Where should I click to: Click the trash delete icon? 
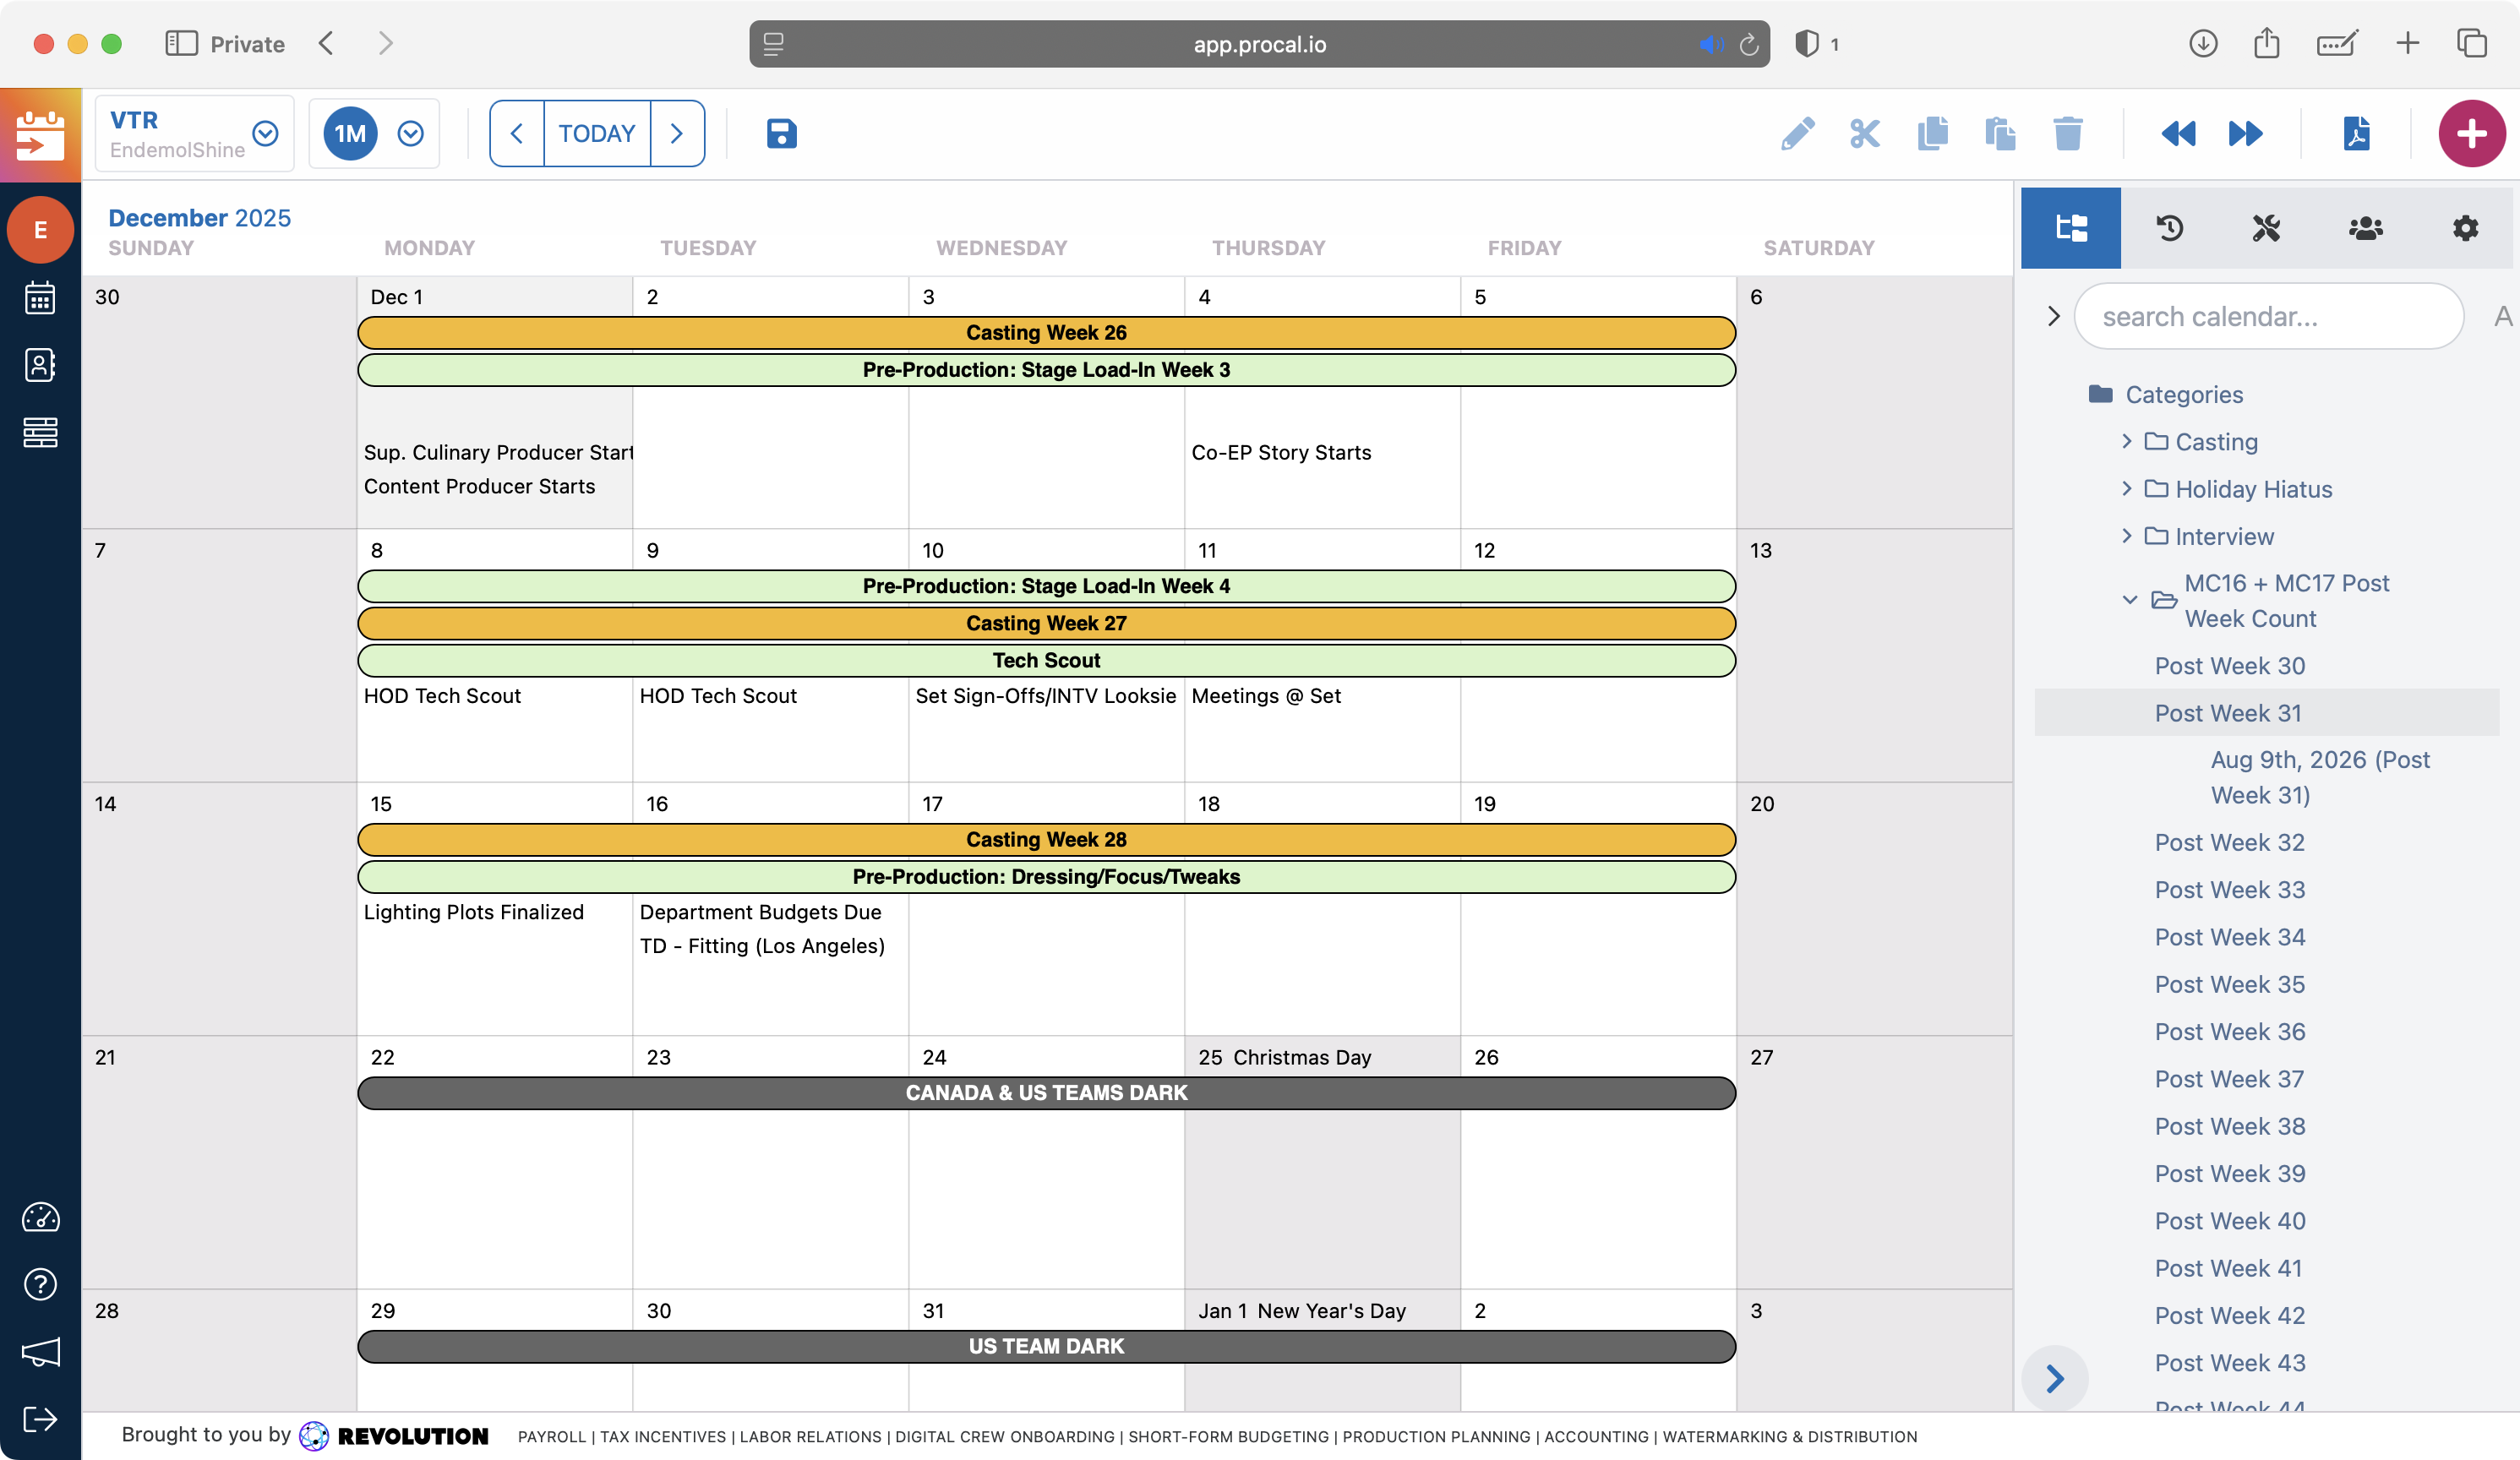(x=2068, y=133)
